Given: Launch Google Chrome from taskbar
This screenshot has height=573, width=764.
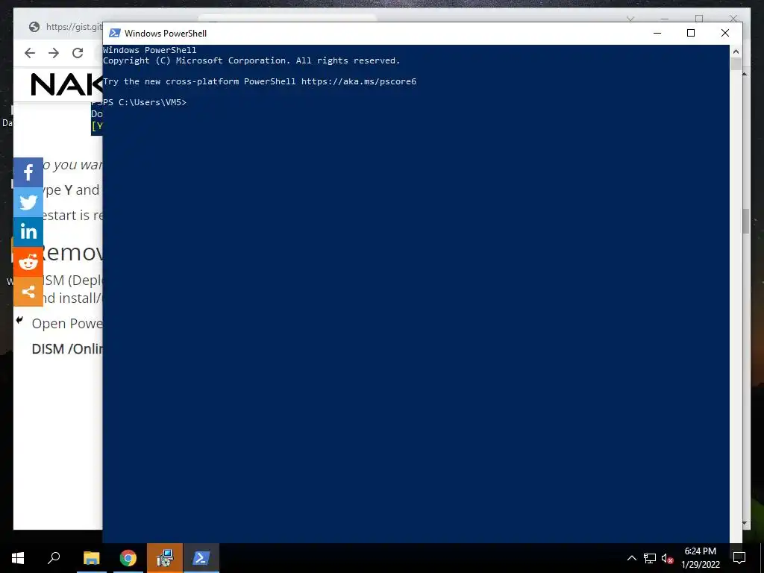Looking at the screenshot, I should click(128, 558).
